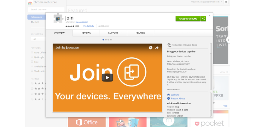Tick the Free features checkbox
Image resolution: width=258 pixels, height=127 pixels.
[x=32, y=62]
